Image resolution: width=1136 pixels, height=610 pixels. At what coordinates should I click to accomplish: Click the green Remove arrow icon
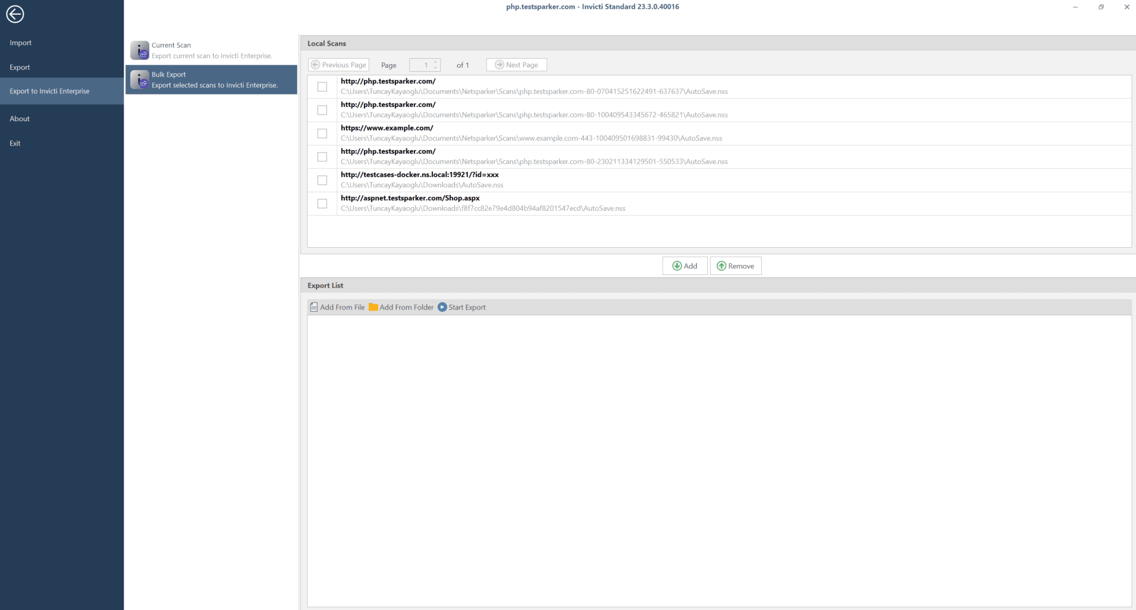[721, 266]
